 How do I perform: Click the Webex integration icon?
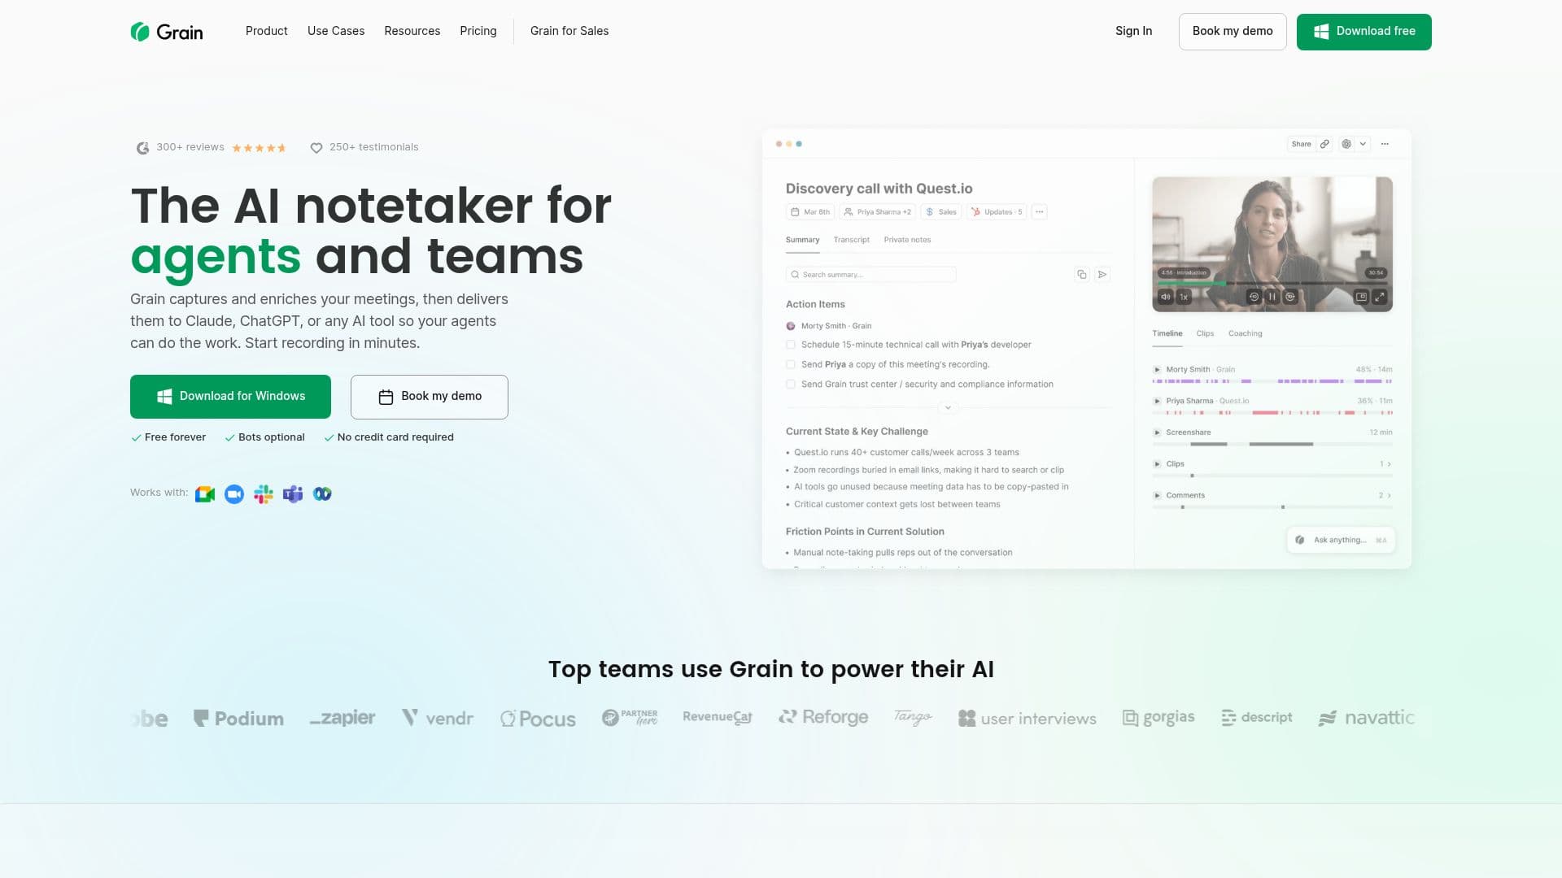[x=322, y=494]
